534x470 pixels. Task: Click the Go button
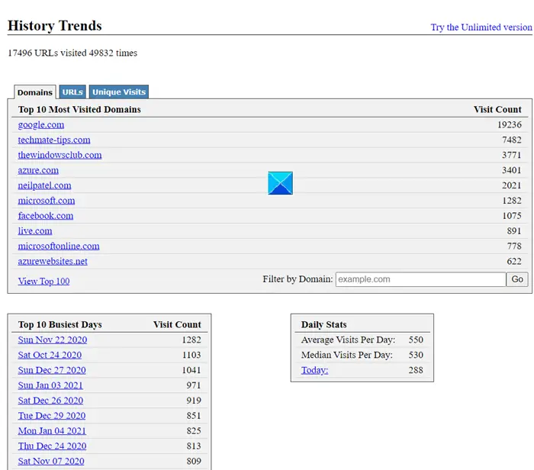[x=517, y=279]
